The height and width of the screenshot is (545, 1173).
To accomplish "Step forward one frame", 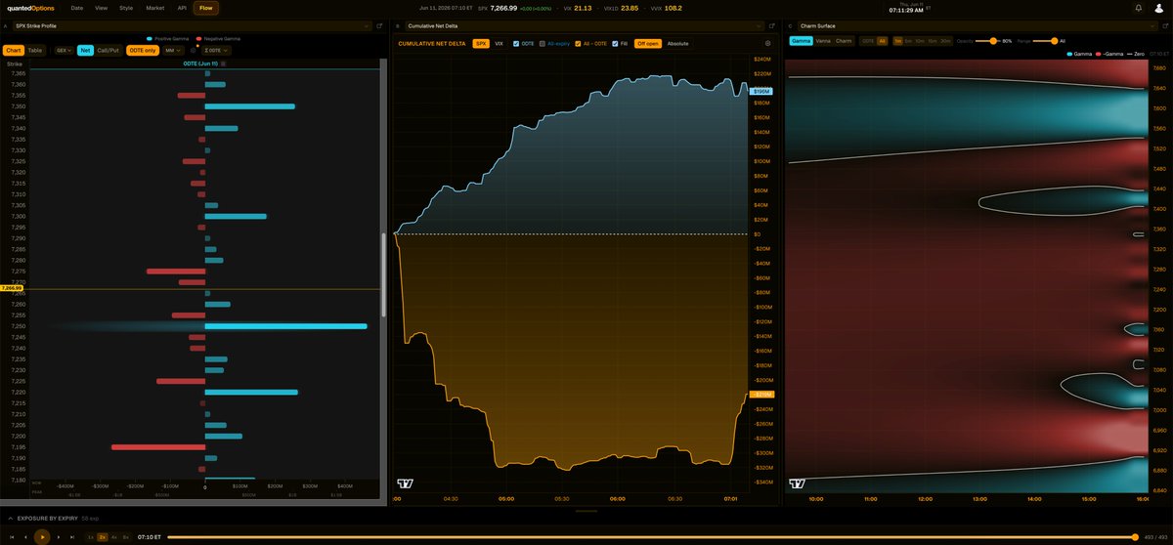I will click(59, 537).
